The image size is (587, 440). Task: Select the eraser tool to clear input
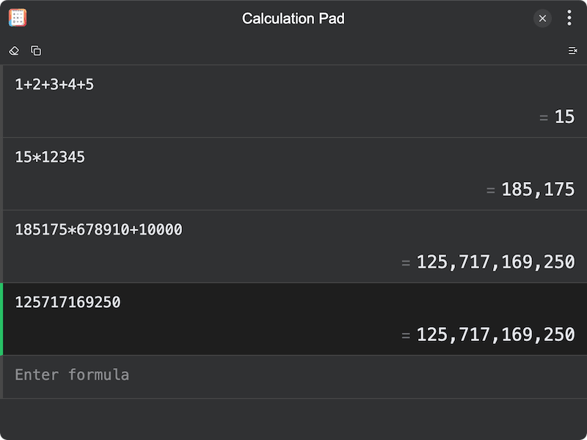pyautogui.click(x=13, y=51)
